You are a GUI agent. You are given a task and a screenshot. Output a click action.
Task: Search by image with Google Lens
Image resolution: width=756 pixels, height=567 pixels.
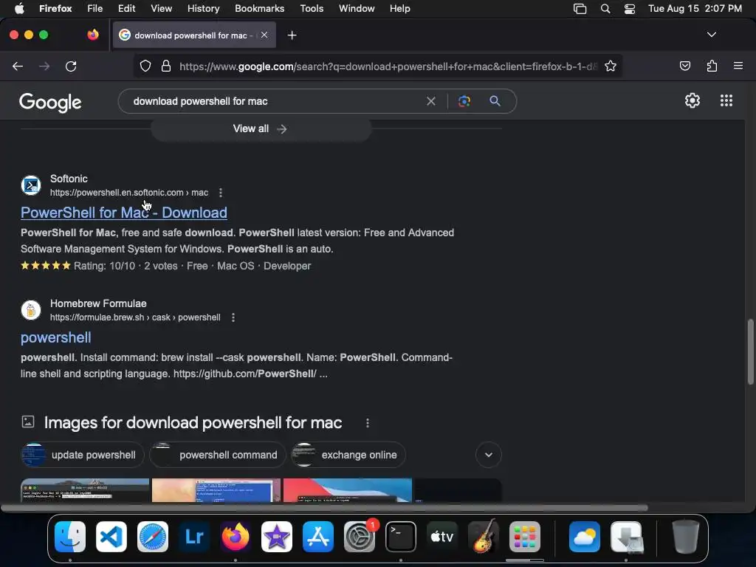click(x=464, y=101)
